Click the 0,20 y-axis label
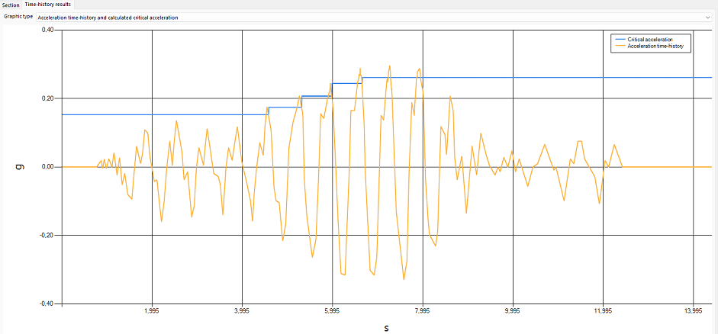 pos(47,98)
